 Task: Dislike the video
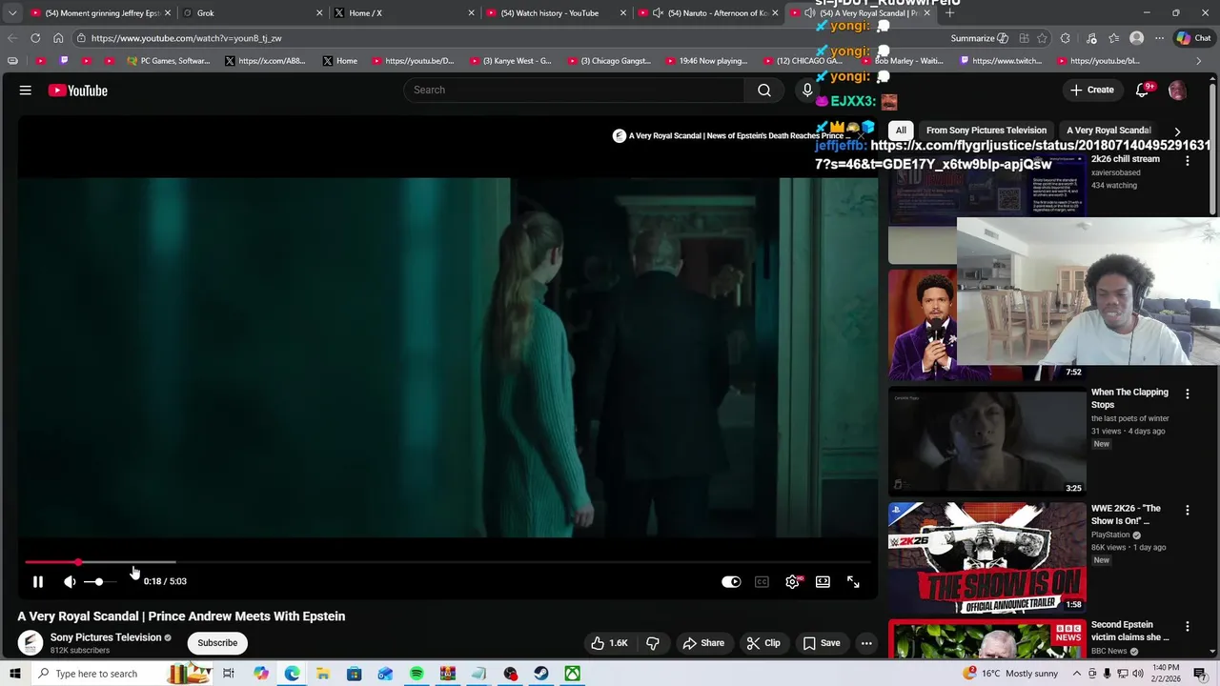pyautogui.click(x=653, y=643)
